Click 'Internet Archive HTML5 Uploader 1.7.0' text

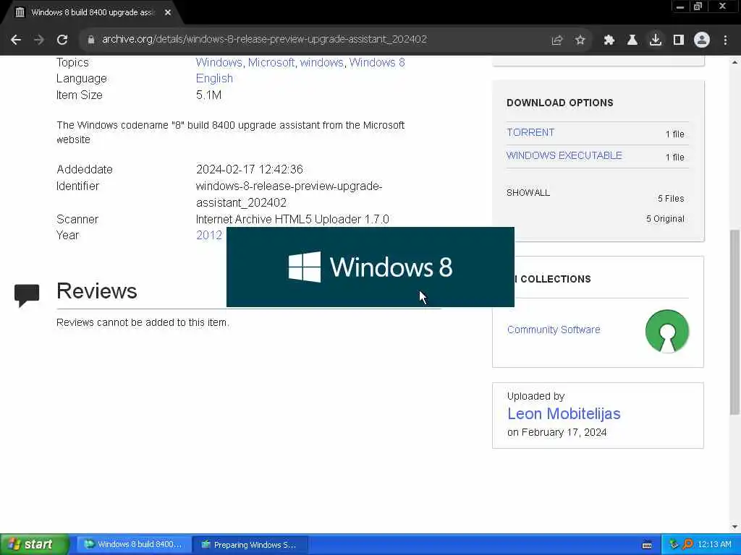click(x=292, y=219)
